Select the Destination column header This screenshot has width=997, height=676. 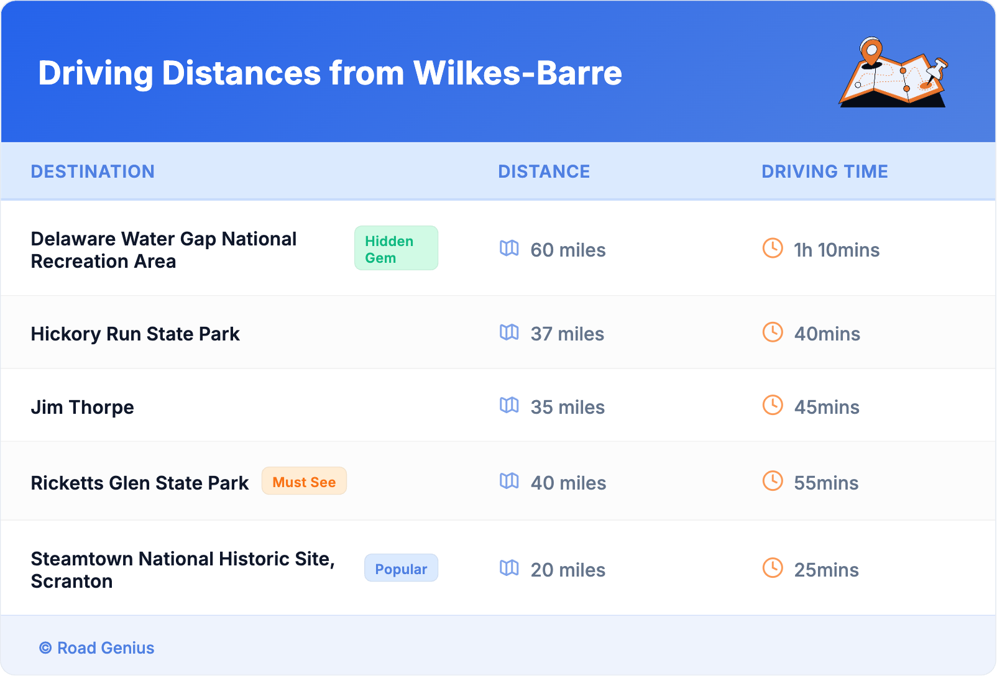(93, 171)
